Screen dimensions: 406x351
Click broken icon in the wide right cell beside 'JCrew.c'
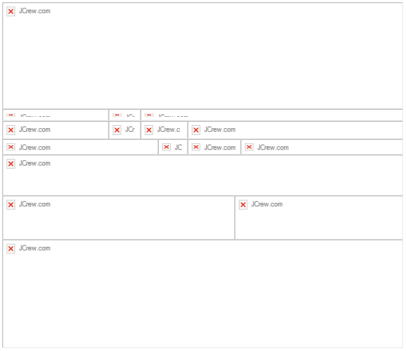point(196,130)
